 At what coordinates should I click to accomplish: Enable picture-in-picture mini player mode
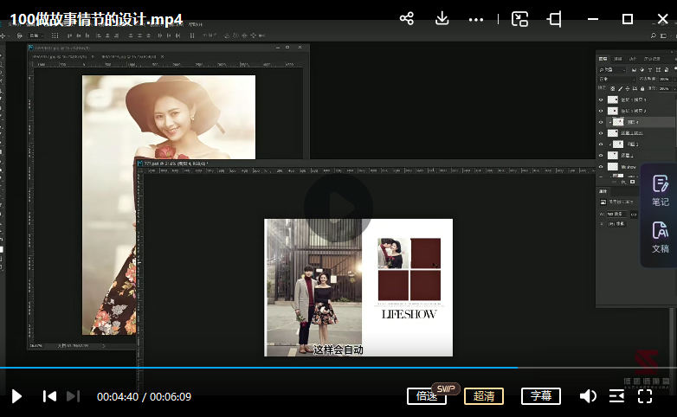(519, 18)
